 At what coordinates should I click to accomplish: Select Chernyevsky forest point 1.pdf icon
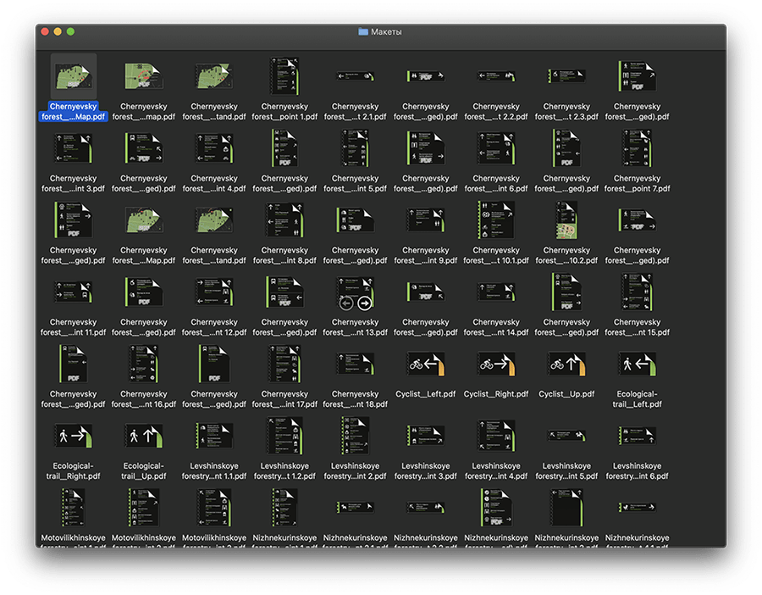(284, 76)
